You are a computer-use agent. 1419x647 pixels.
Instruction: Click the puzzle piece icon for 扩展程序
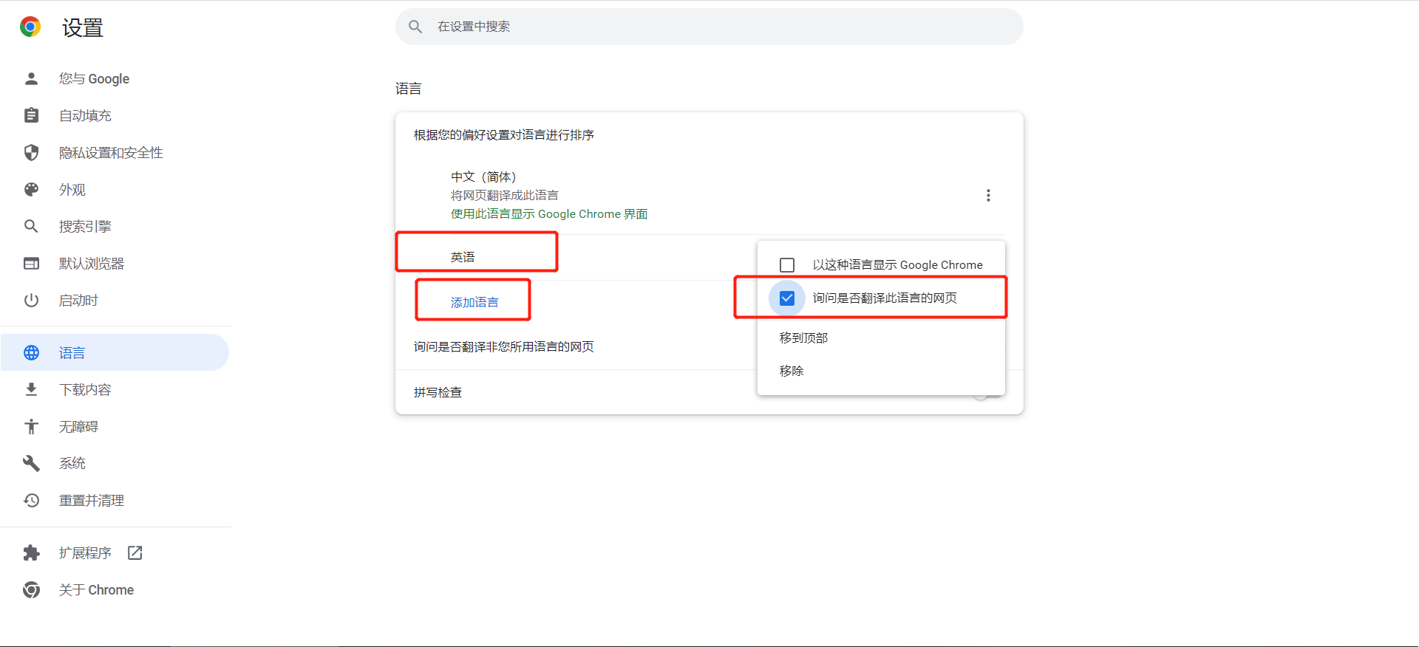click(31, 552)
